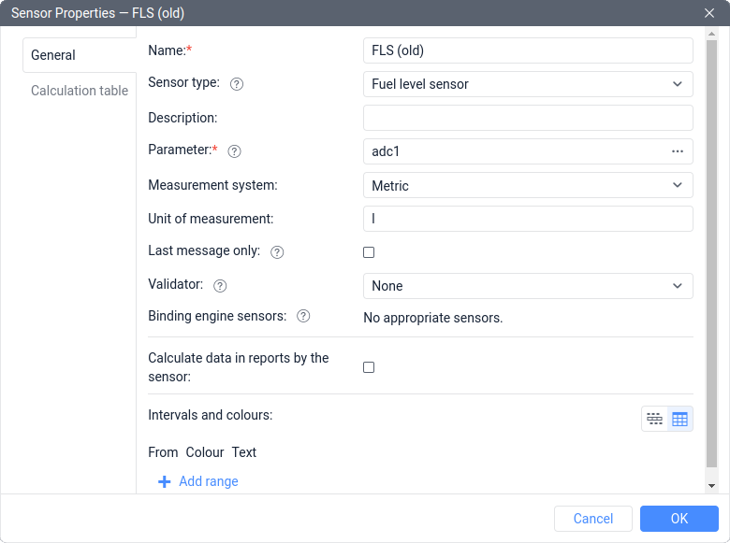Click help icon beside Parameter label
This screenshot has height=543, width=730.
[x=235, y=151]
